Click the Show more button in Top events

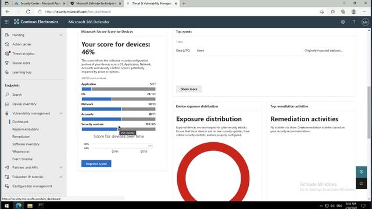click(189, 89)
